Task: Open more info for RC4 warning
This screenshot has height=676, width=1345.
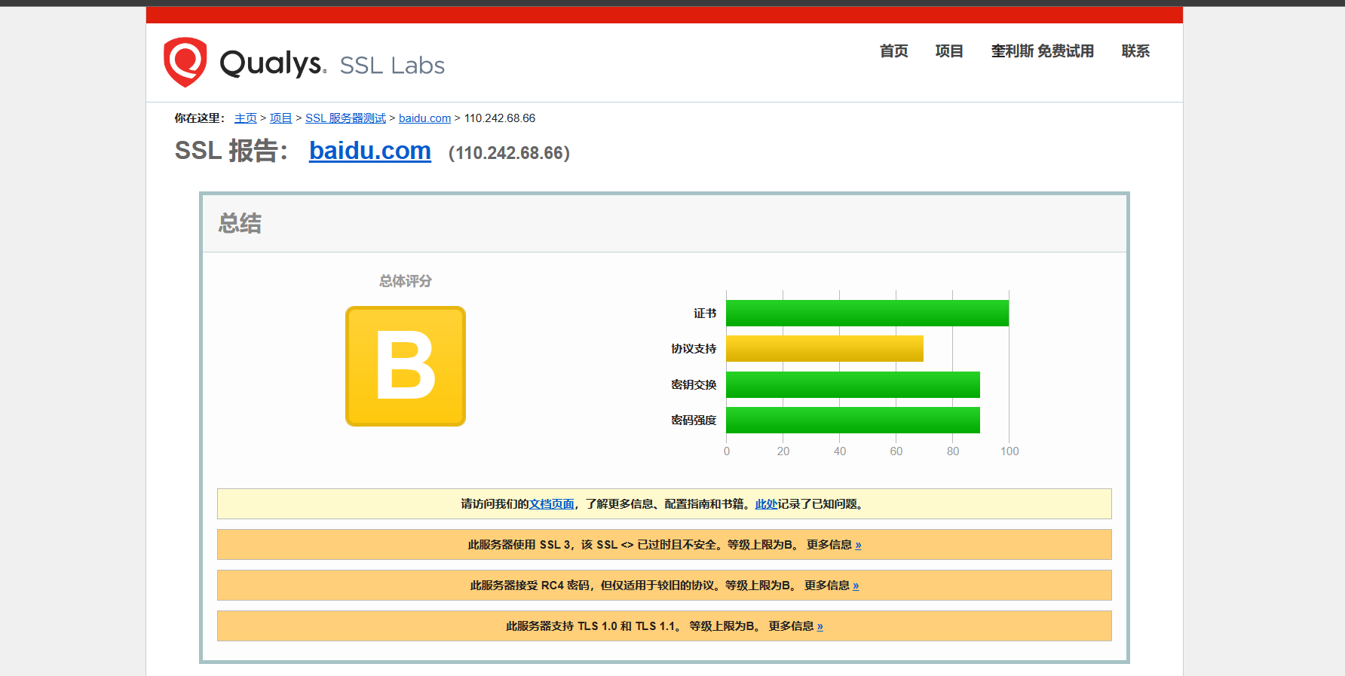Action: pyautogui.click(x=856, y=586)
